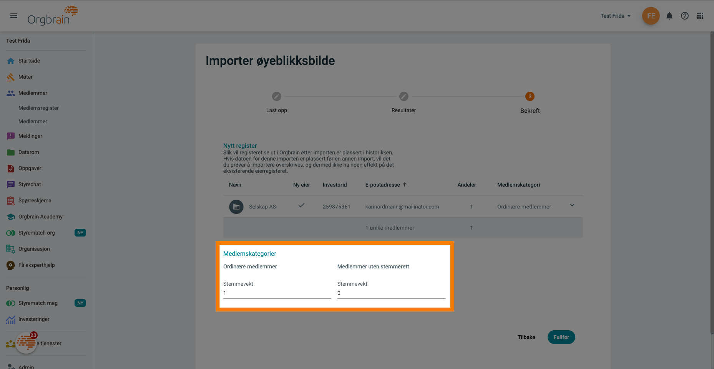Open the FE user avatar menu
This screenshot has width=714, height=369.
pyautogui.click(x=651, y=16)
